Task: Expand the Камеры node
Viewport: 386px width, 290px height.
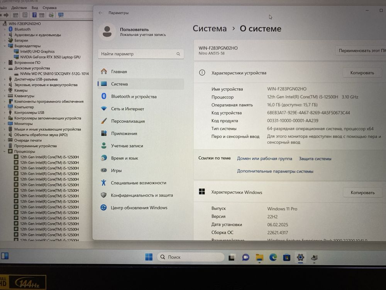Action: pos(4,90)
